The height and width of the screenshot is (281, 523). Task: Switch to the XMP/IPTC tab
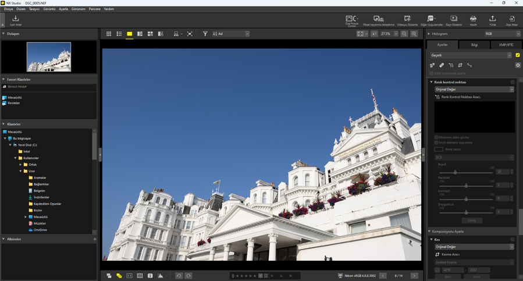[506, 45]
